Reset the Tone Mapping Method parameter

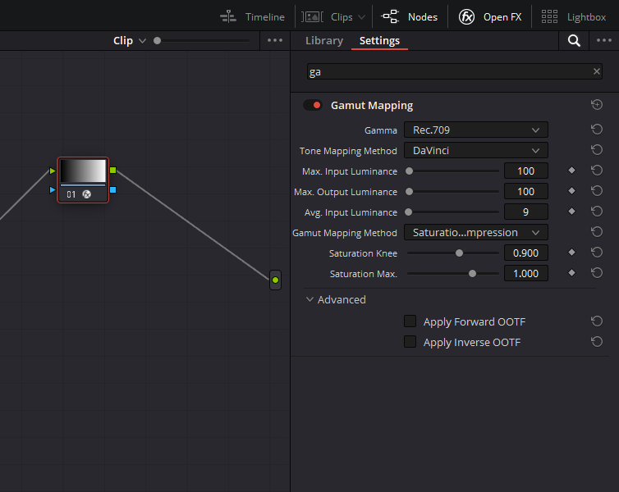click(597, 150)
